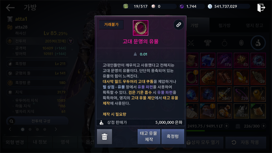Switch to the 영지 창고 tab
The width and height of the screenshot is (272, 153).
pyautogui.click(x=254, y=26)
